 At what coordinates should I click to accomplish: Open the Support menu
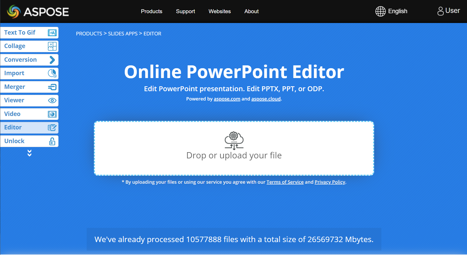click(x=185, y=11)
